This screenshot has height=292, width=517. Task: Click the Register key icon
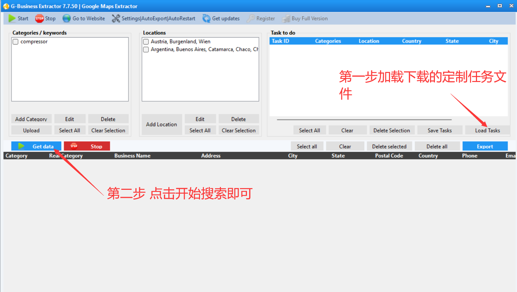point(251,18)
